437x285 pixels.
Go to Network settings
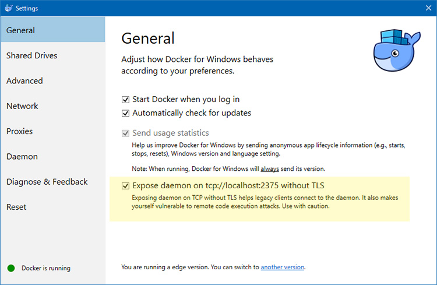tap(22, 106)
